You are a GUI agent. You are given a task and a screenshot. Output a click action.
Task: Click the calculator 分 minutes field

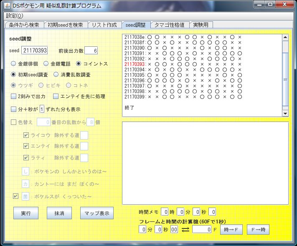(143, 230)
